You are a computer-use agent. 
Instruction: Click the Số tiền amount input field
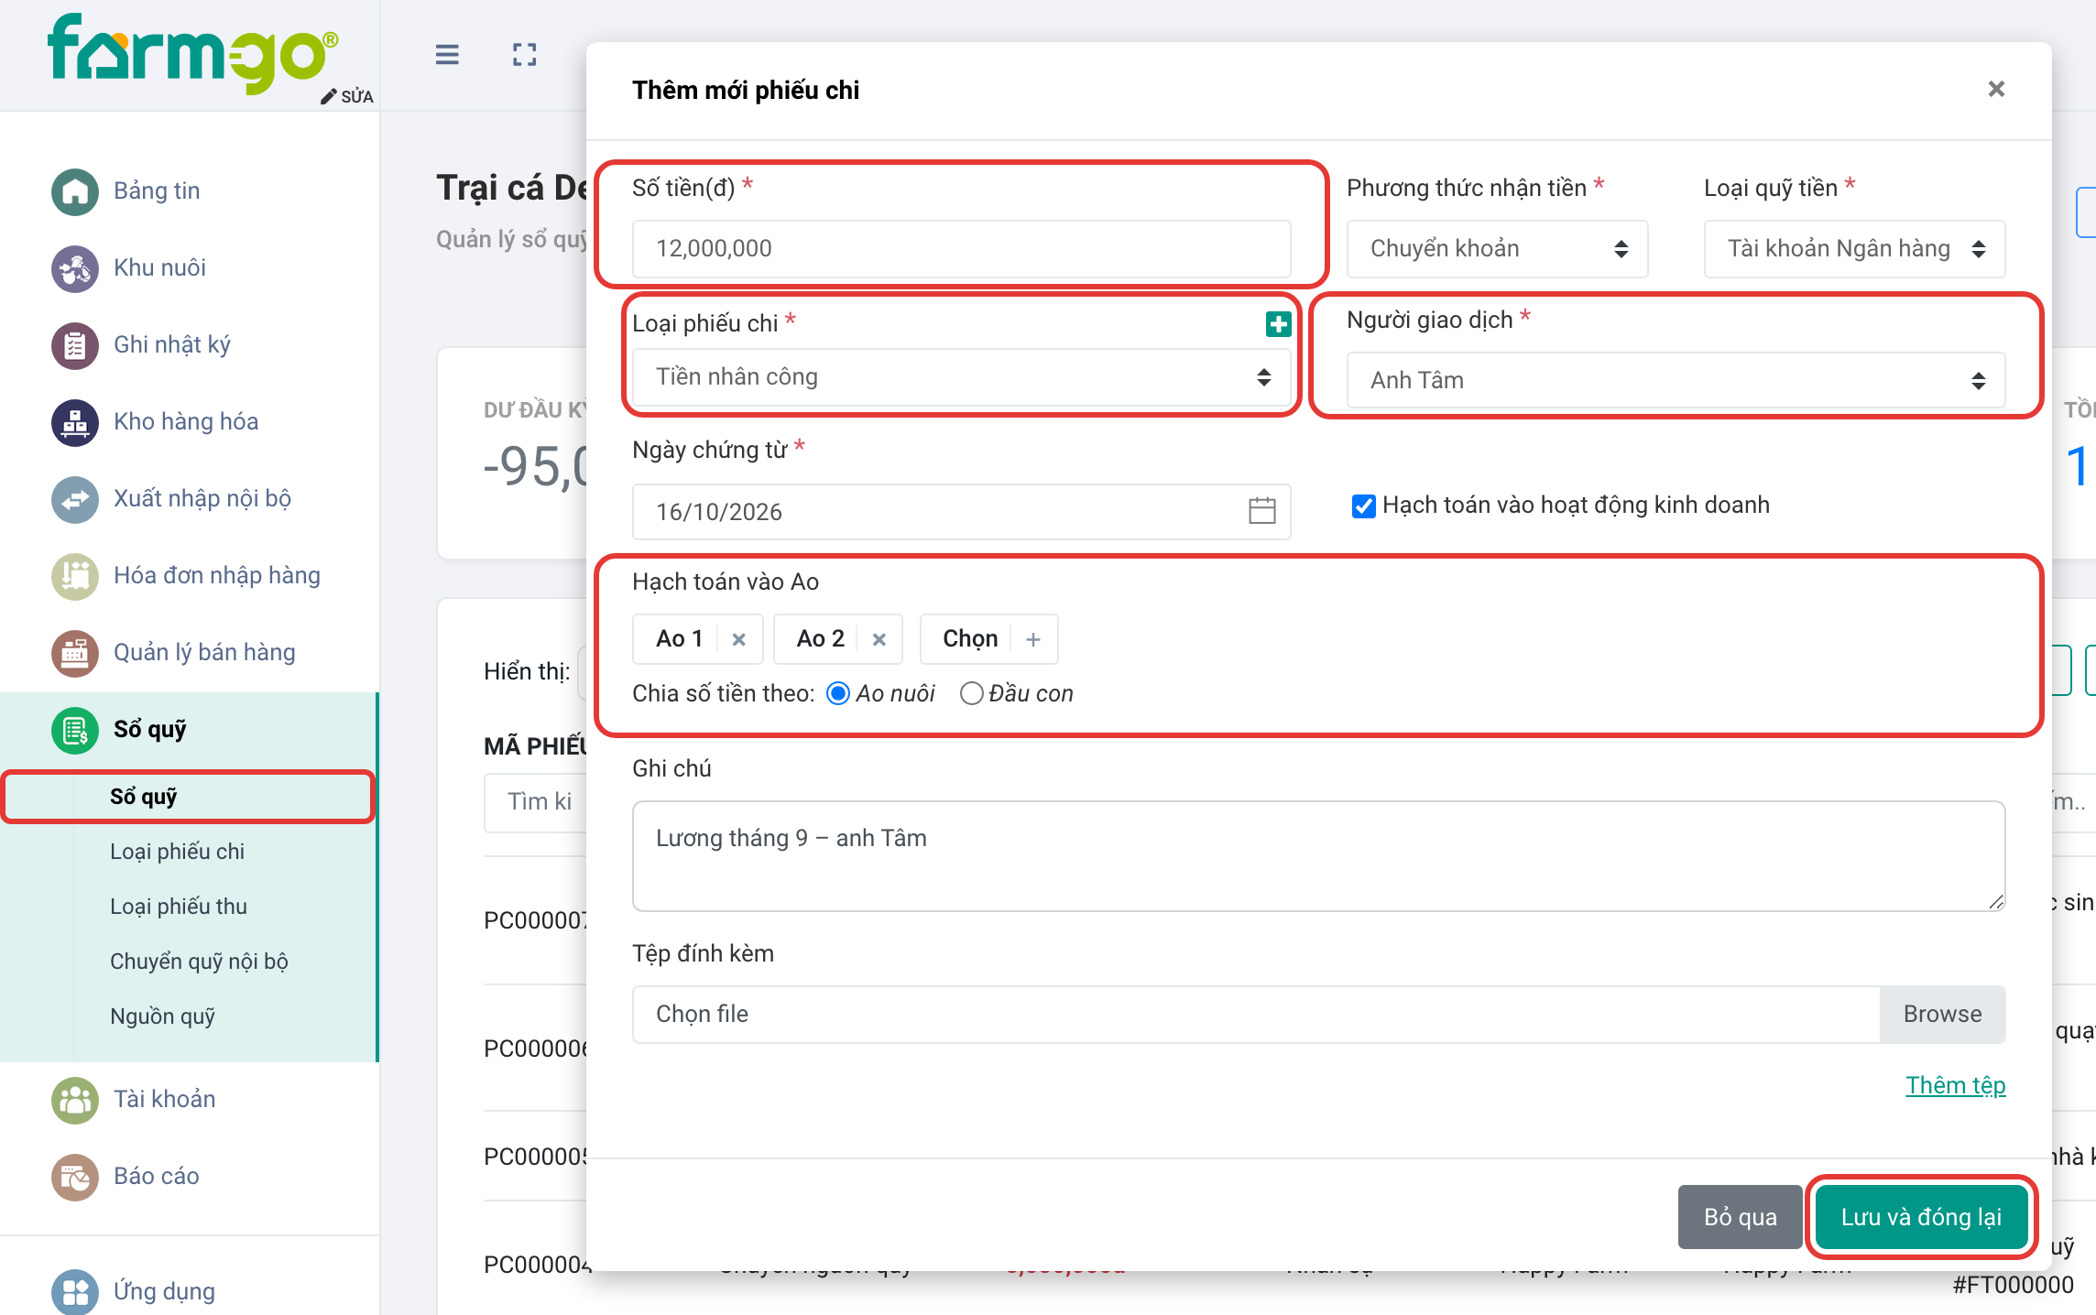click(x=961, y=248)
